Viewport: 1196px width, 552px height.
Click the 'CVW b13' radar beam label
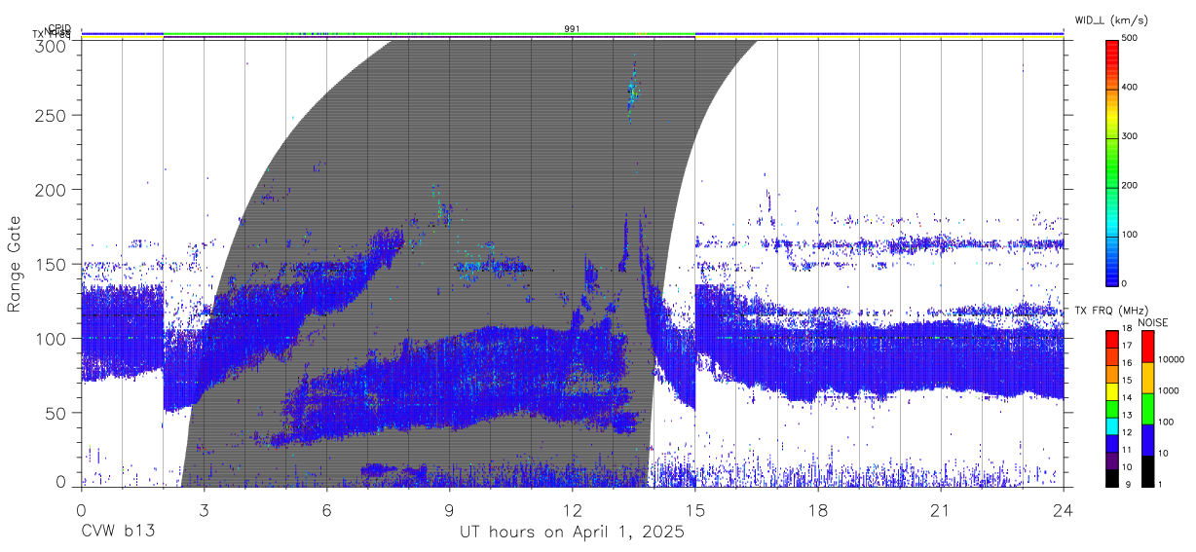[x=117, y=532]
